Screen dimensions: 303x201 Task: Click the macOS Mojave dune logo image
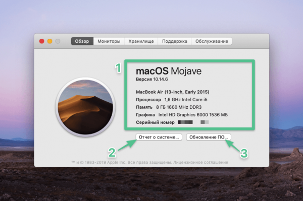(85, 107)
